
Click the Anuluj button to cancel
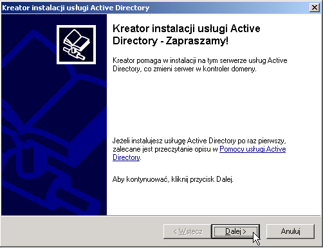point(290,231)
